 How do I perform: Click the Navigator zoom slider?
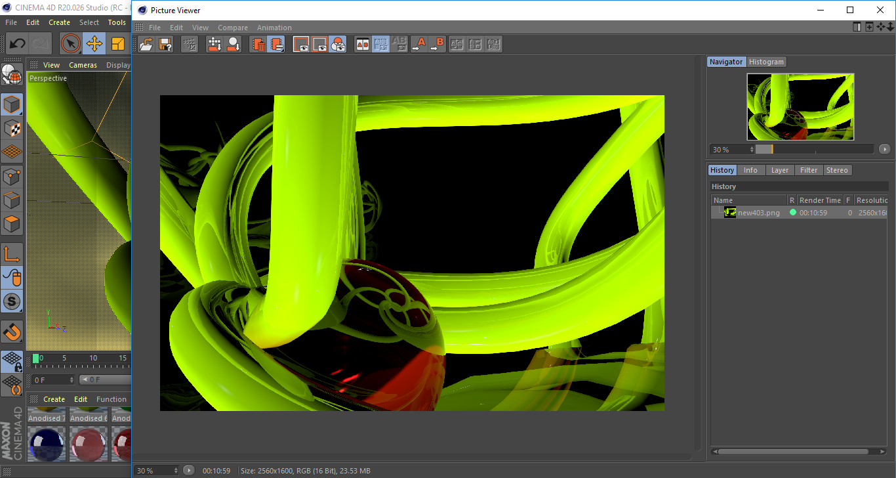814,149
